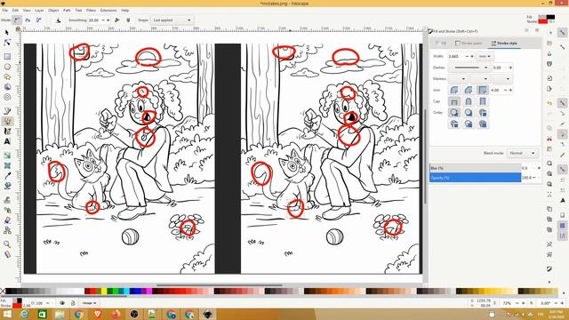This screenshot has height=320, width=569.
Task: Open the Path menu
Action: pos(67,11)
